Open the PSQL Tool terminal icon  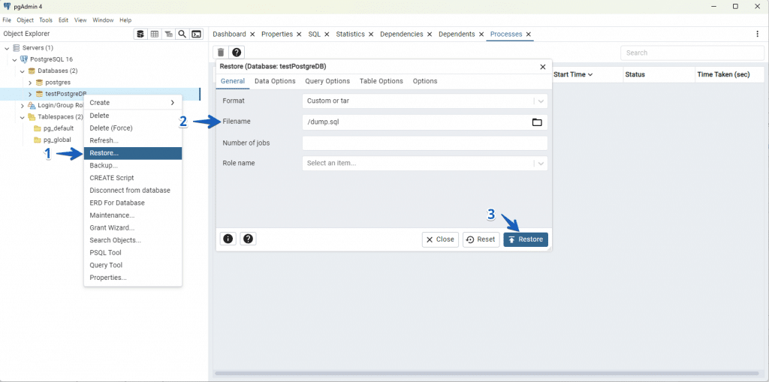[x=196, y=34]
